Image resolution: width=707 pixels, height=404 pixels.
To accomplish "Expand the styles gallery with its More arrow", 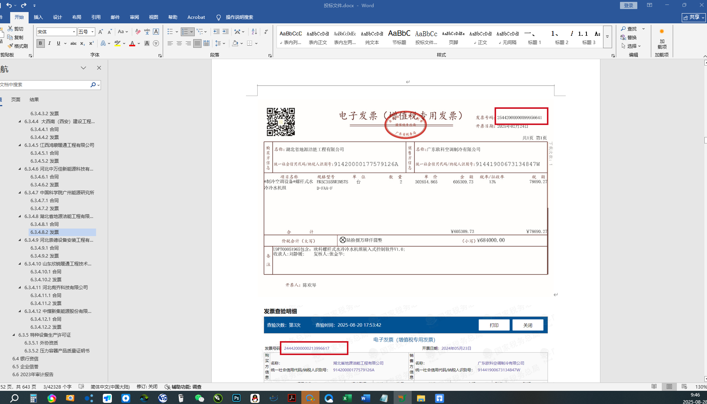I will pyautogui.click(x=607, y=37).
